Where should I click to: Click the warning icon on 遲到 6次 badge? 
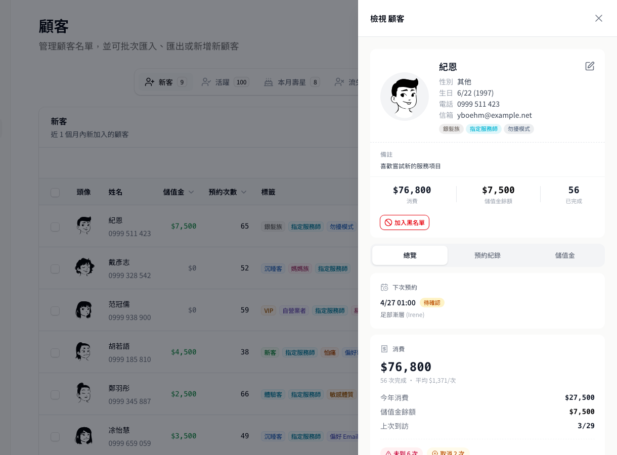click(x=389, y=452)
